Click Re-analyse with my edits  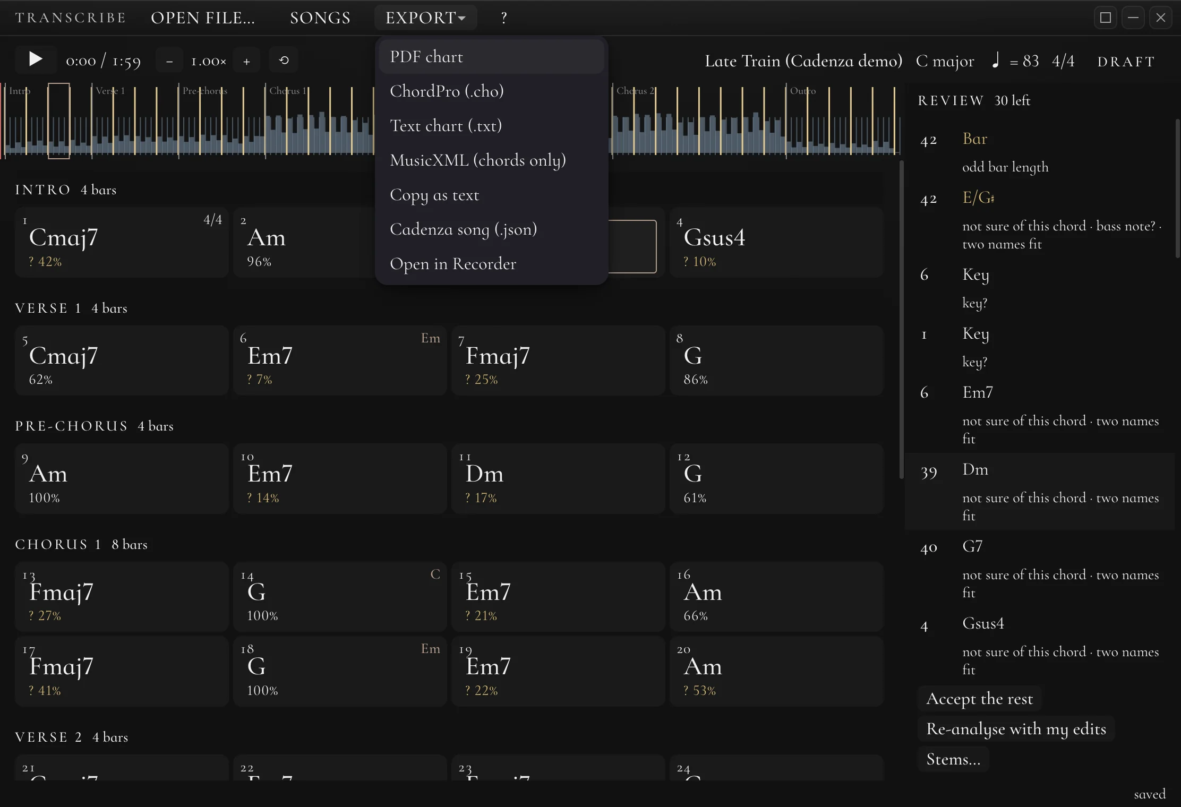click(x=1016, y=729)
